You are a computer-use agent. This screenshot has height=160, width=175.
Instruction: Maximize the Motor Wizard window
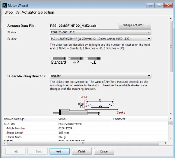coord(159,6)
